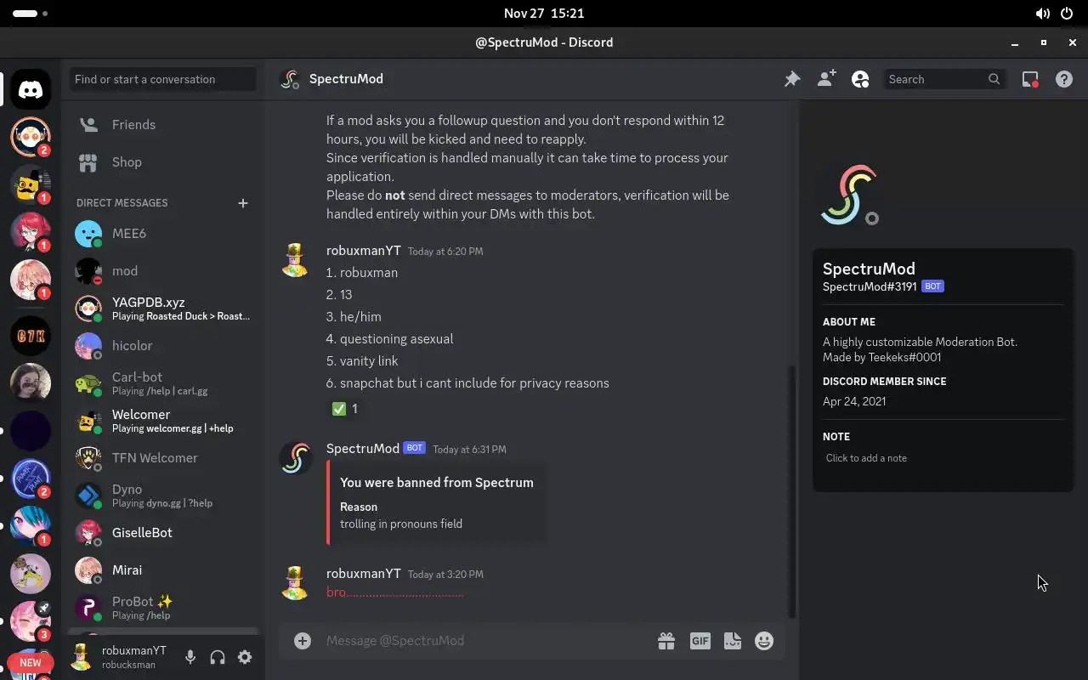This screenshot has width=1088, height=680.
Task: Open the Dyno direct message
Action: pos(163,496)
